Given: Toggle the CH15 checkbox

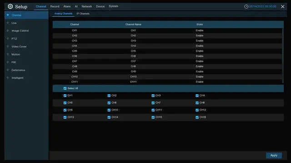Looking at the screenshot, I should point(153,117).
